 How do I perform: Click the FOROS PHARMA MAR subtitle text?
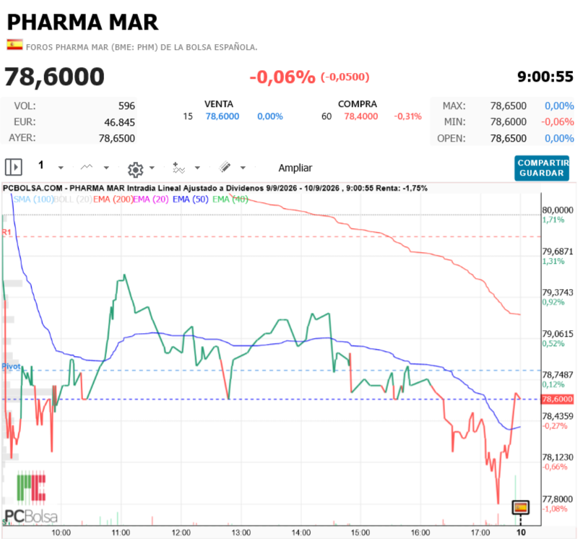tap(142, 47)
